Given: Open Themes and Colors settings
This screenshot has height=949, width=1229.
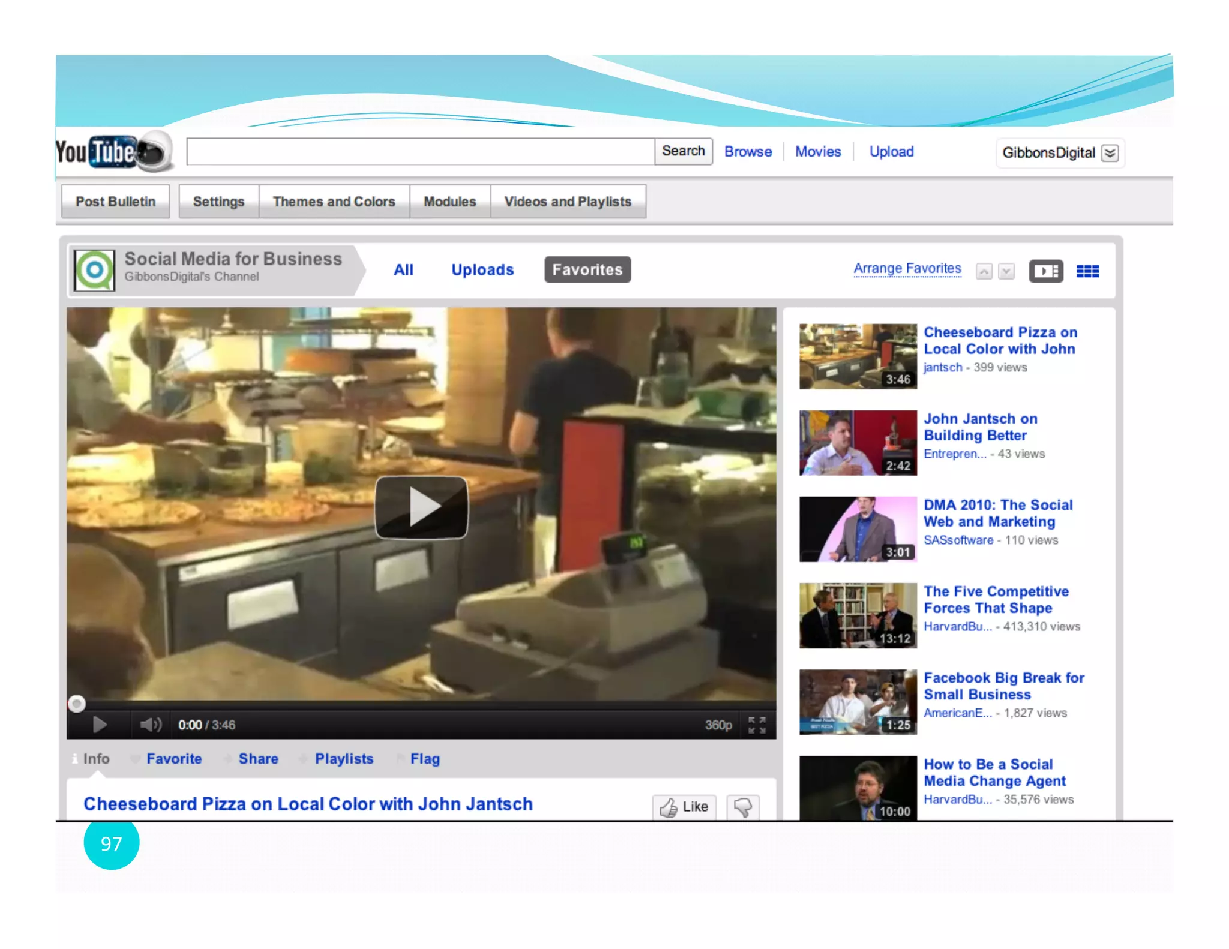Looking at the screenshot, I should point(334,202).
